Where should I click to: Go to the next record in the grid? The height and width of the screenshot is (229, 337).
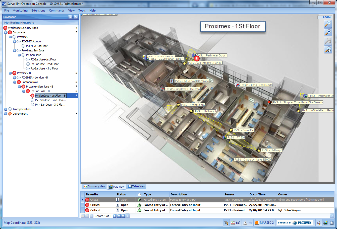pyautogui.click(x=115, y=216)
